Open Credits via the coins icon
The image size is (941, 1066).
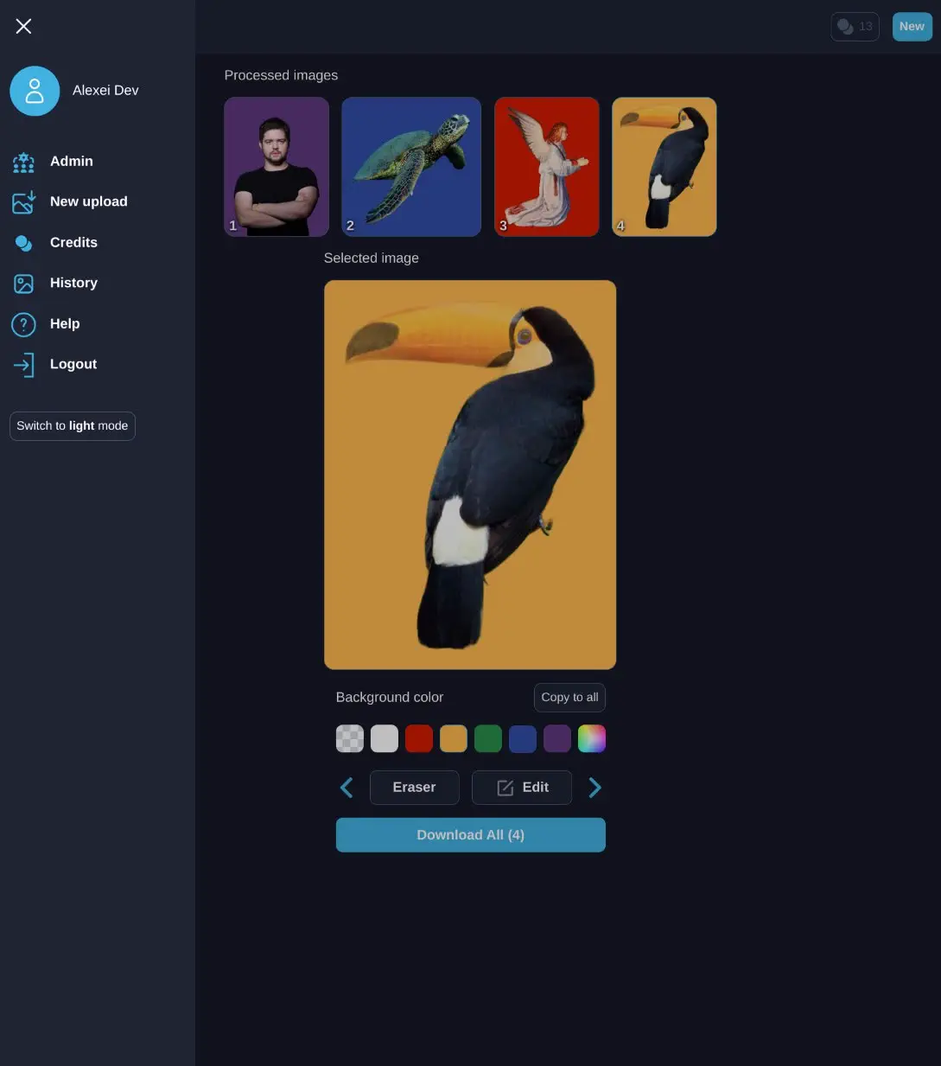pos(23,243)
